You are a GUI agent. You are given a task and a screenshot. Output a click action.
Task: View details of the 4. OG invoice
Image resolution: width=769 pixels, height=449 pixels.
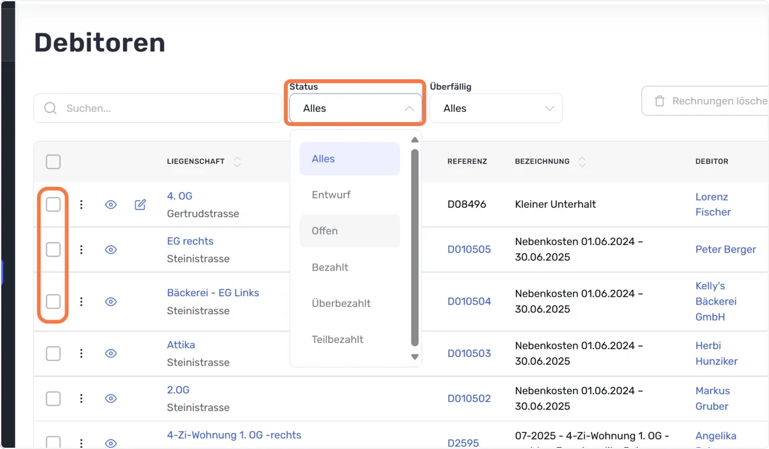[x=111, y=205]
